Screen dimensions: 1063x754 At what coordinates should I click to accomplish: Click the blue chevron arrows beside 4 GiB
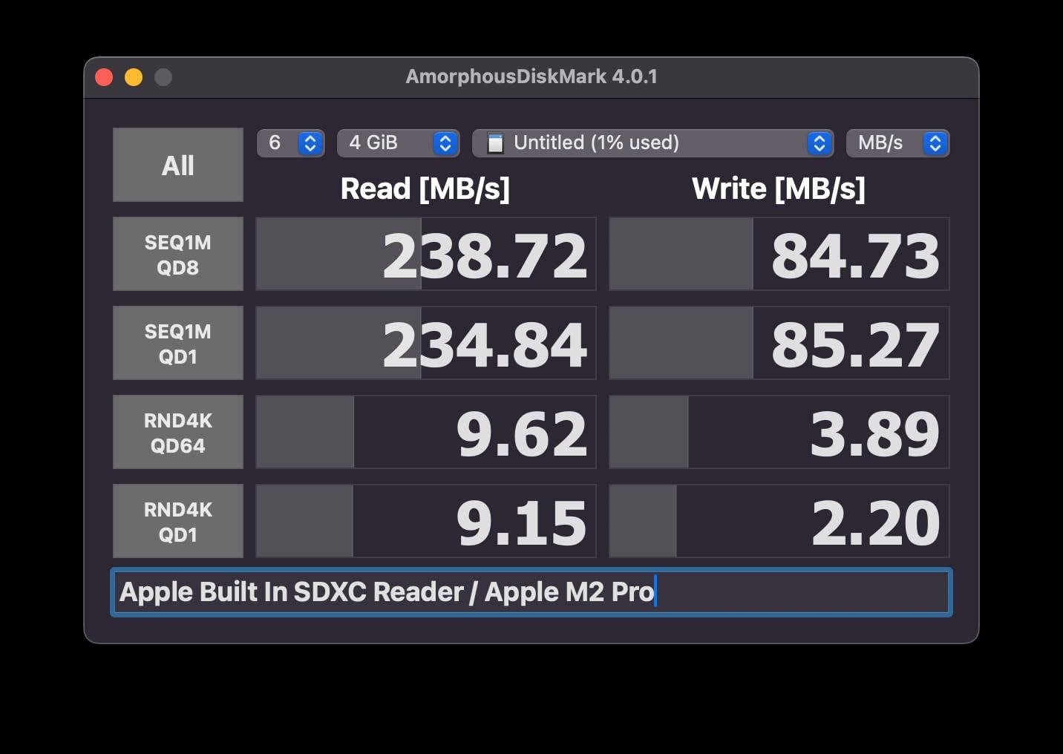445,143
